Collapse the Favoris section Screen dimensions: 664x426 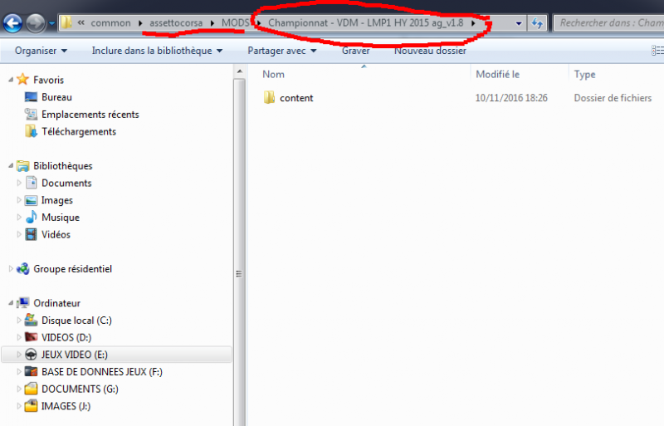tap(11, 80)
